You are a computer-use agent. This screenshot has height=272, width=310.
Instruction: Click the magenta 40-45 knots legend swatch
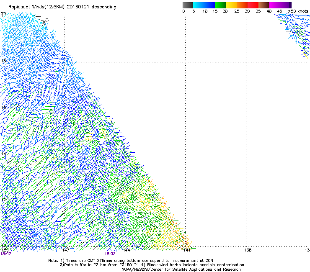[275, 5]
